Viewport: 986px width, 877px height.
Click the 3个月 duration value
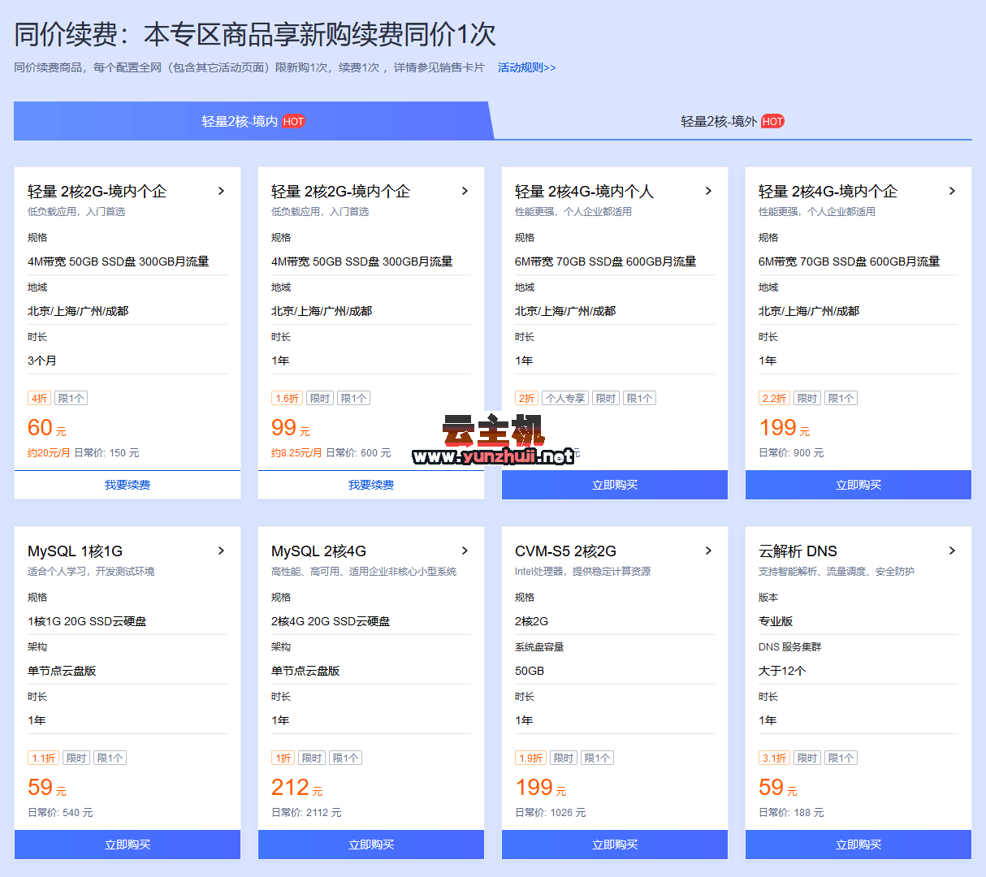click(x=42, y=361)
